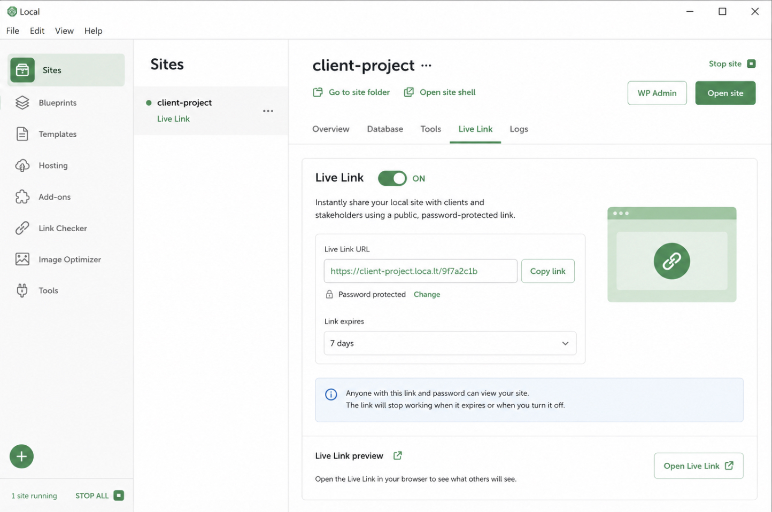Click the green add new site plus button

click(21, 456)
